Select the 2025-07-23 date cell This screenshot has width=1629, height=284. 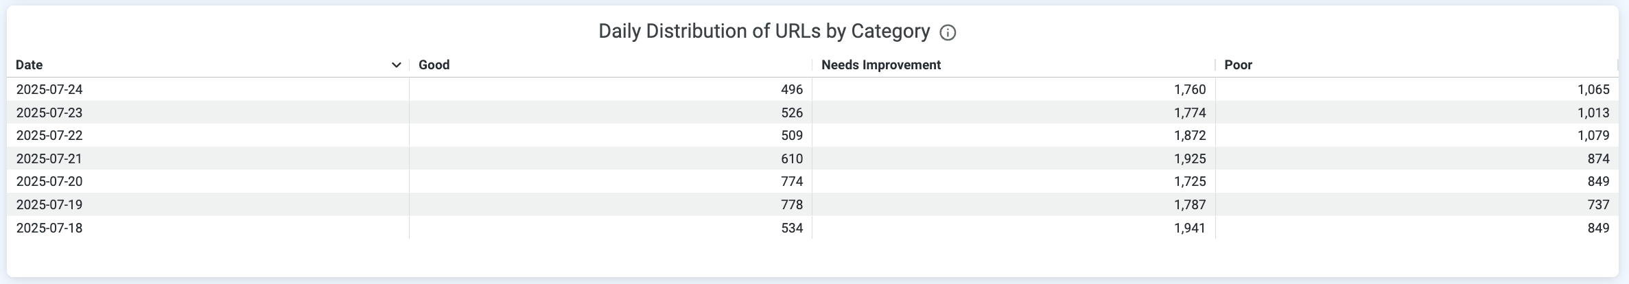click(49, 113)
